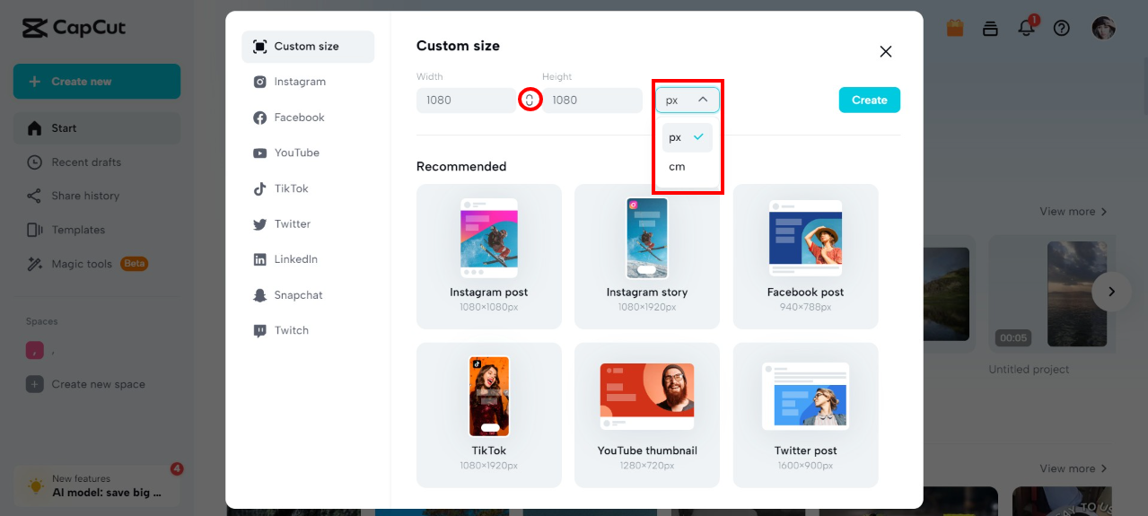1148x516 pixels.
Task: Open the Untitled project thumbnail
Action: click(1052, 295)
